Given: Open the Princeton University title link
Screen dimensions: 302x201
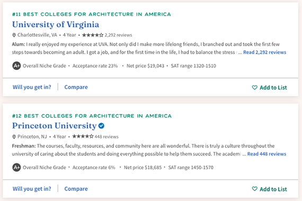Looking at the screenshot, I should 55,126.
